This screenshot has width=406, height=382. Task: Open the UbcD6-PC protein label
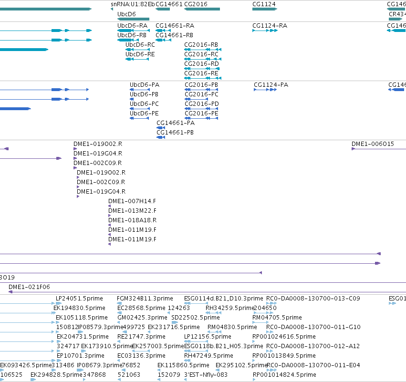[x=144, y=104]
